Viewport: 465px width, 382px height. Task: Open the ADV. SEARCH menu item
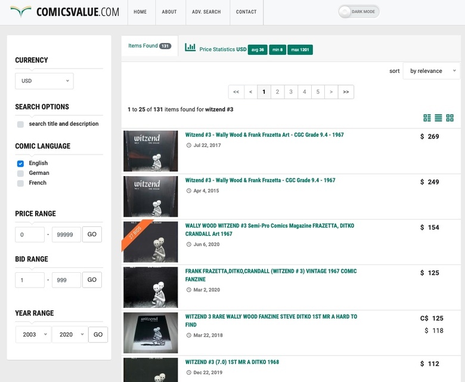[206, 12]
